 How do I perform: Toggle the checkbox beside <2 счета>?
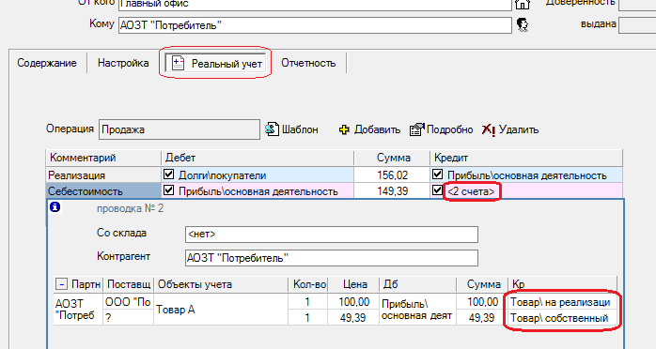coord(438,190)
